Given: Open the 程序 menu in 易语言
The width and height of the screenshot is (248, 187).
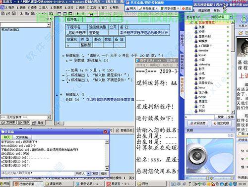Looking at the screenshot, I should coord(10,7).
